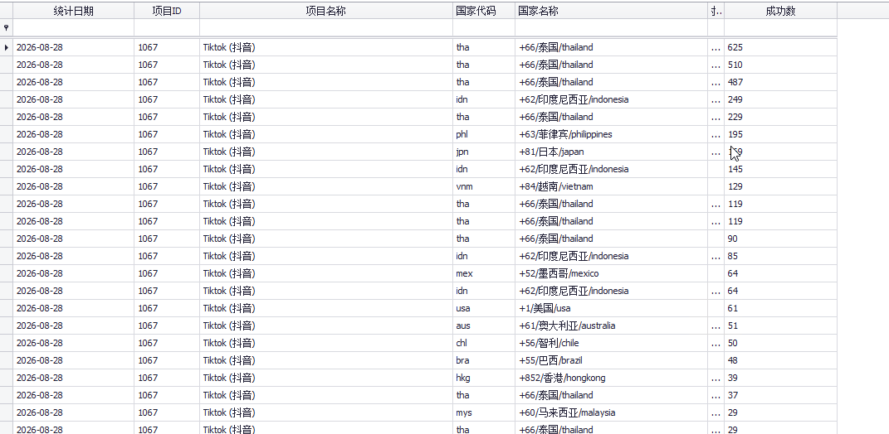Click the truncated narrow column header before 成功数
This screenshot has height=434, width=889.
(716, 11)
